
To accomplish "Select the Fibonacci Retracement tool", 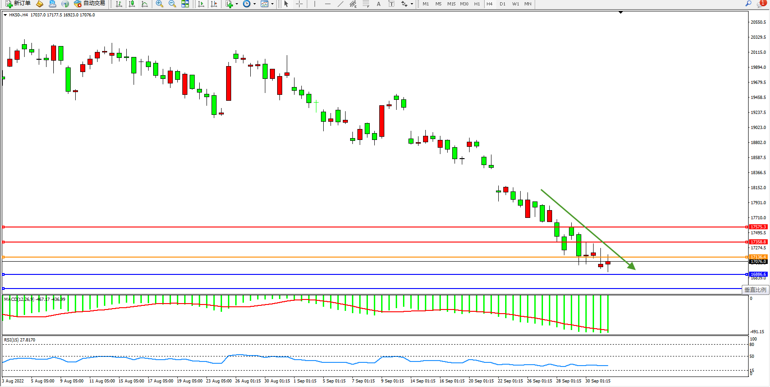I will [x=366, y=4].
